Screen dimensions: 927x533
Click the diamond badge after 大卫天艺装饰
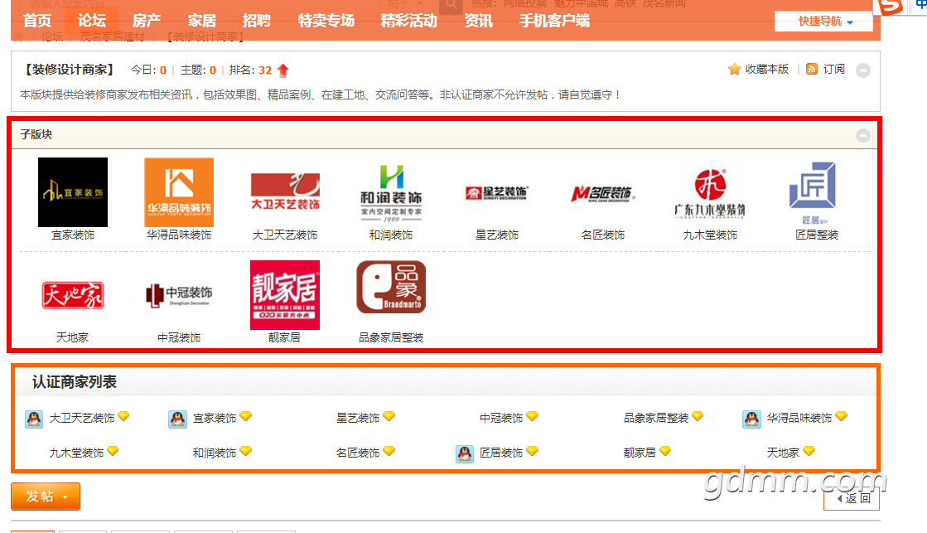[123, 416]
